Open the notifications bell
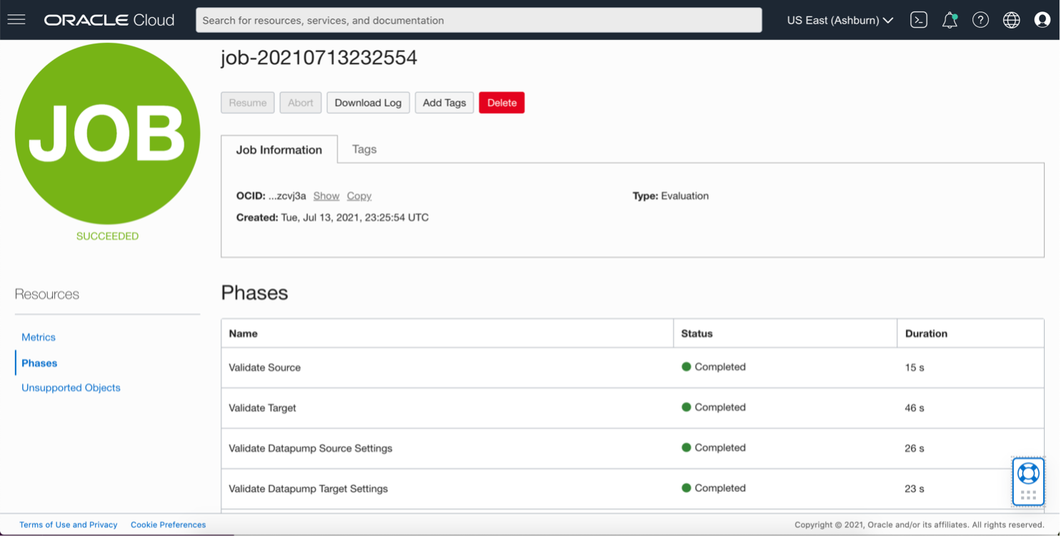 click(x=950, y=19)
